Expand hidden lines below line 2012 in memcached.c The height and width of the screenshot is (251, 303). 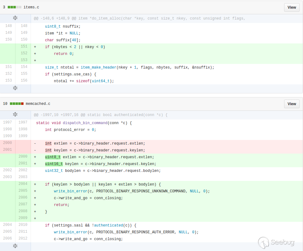point(15,246)
